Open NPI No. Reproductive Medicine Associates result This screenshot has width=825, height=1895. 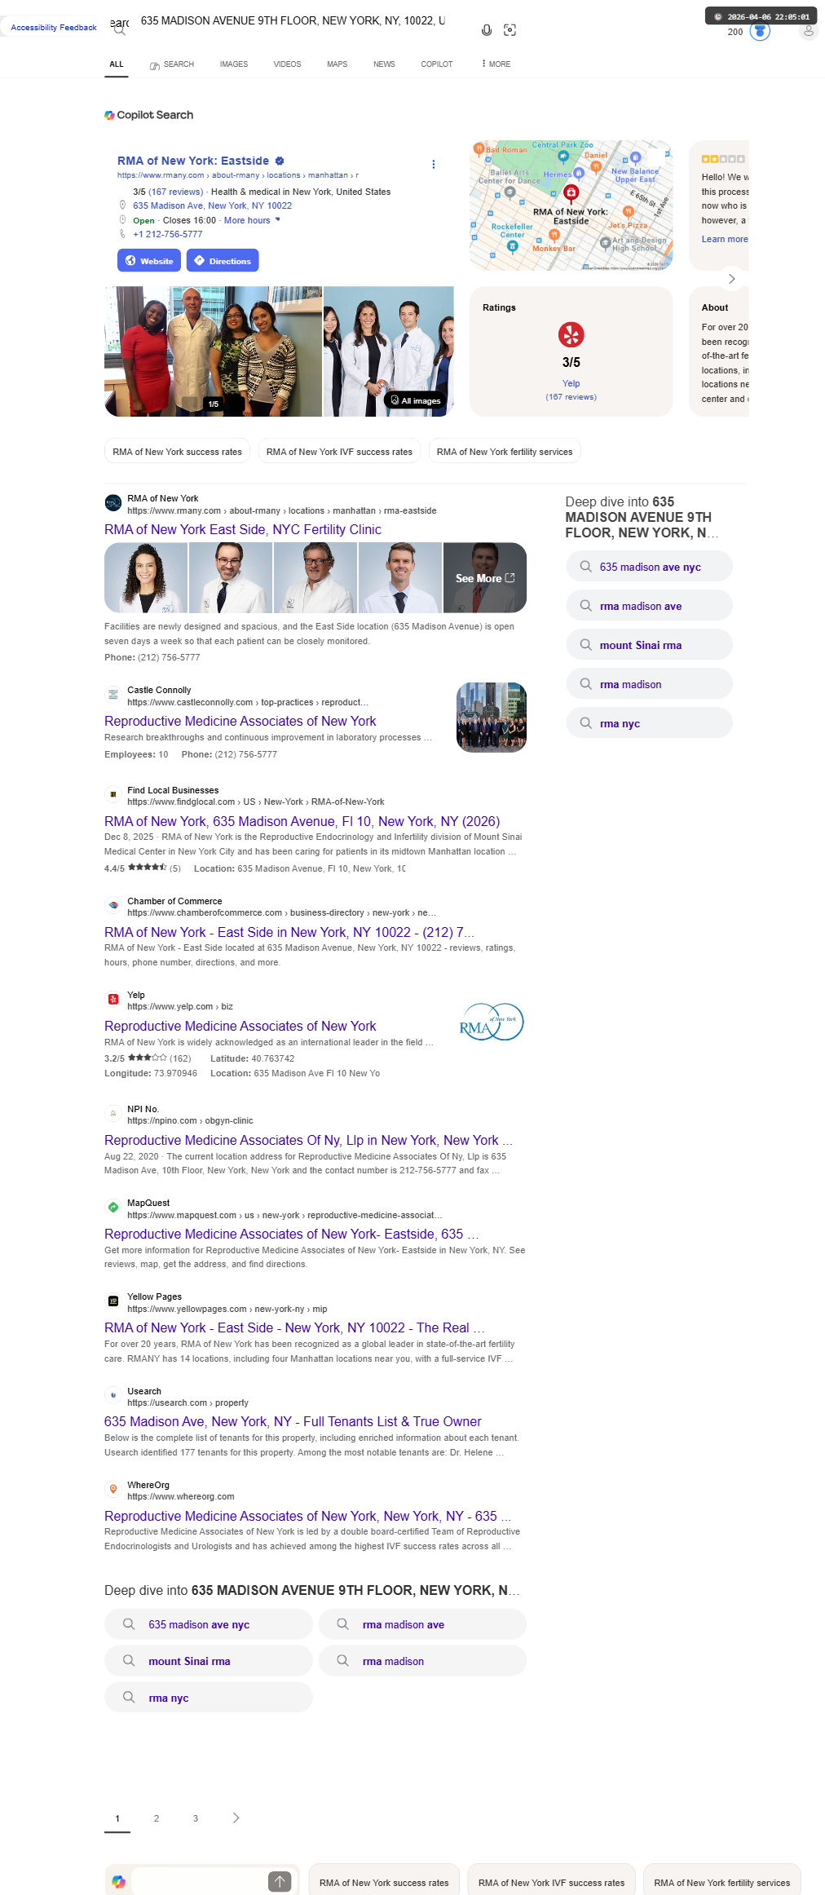point(308,1140)
